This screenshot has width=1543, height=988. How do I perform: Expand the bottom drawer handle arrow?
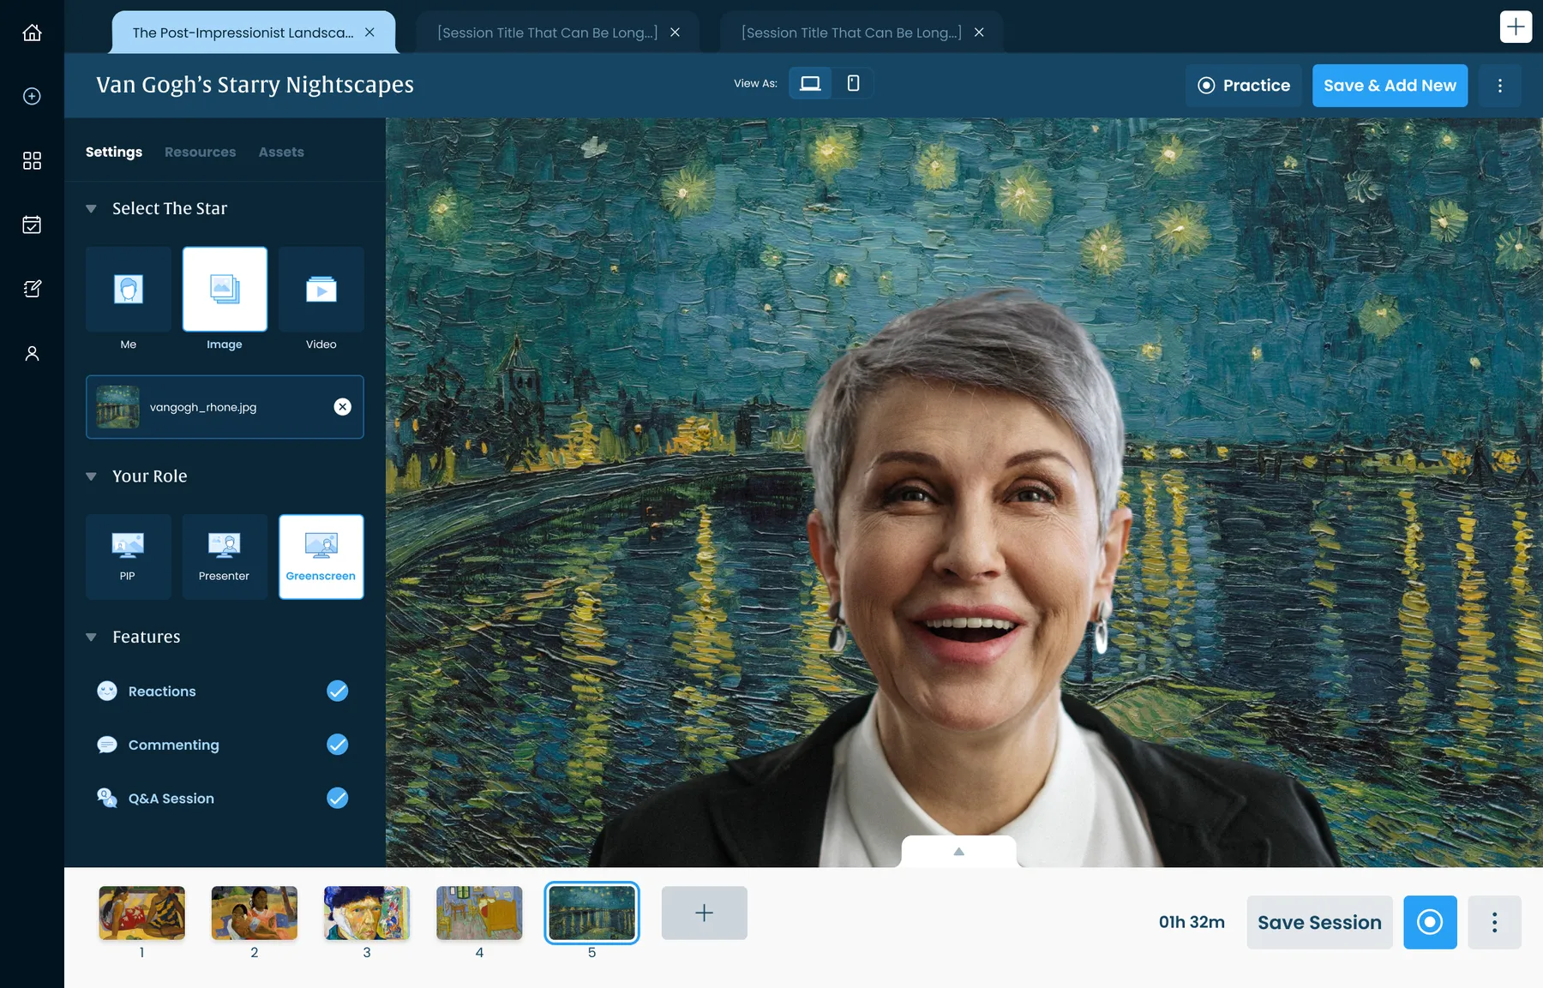pyautogui.click(x=958, y=851)
